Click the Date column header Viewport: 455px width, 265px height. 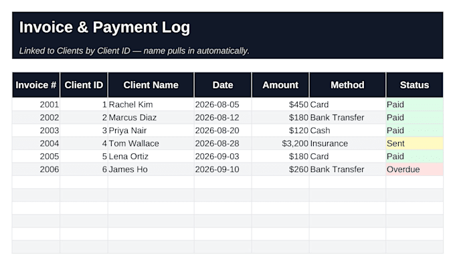click(223, 85)
